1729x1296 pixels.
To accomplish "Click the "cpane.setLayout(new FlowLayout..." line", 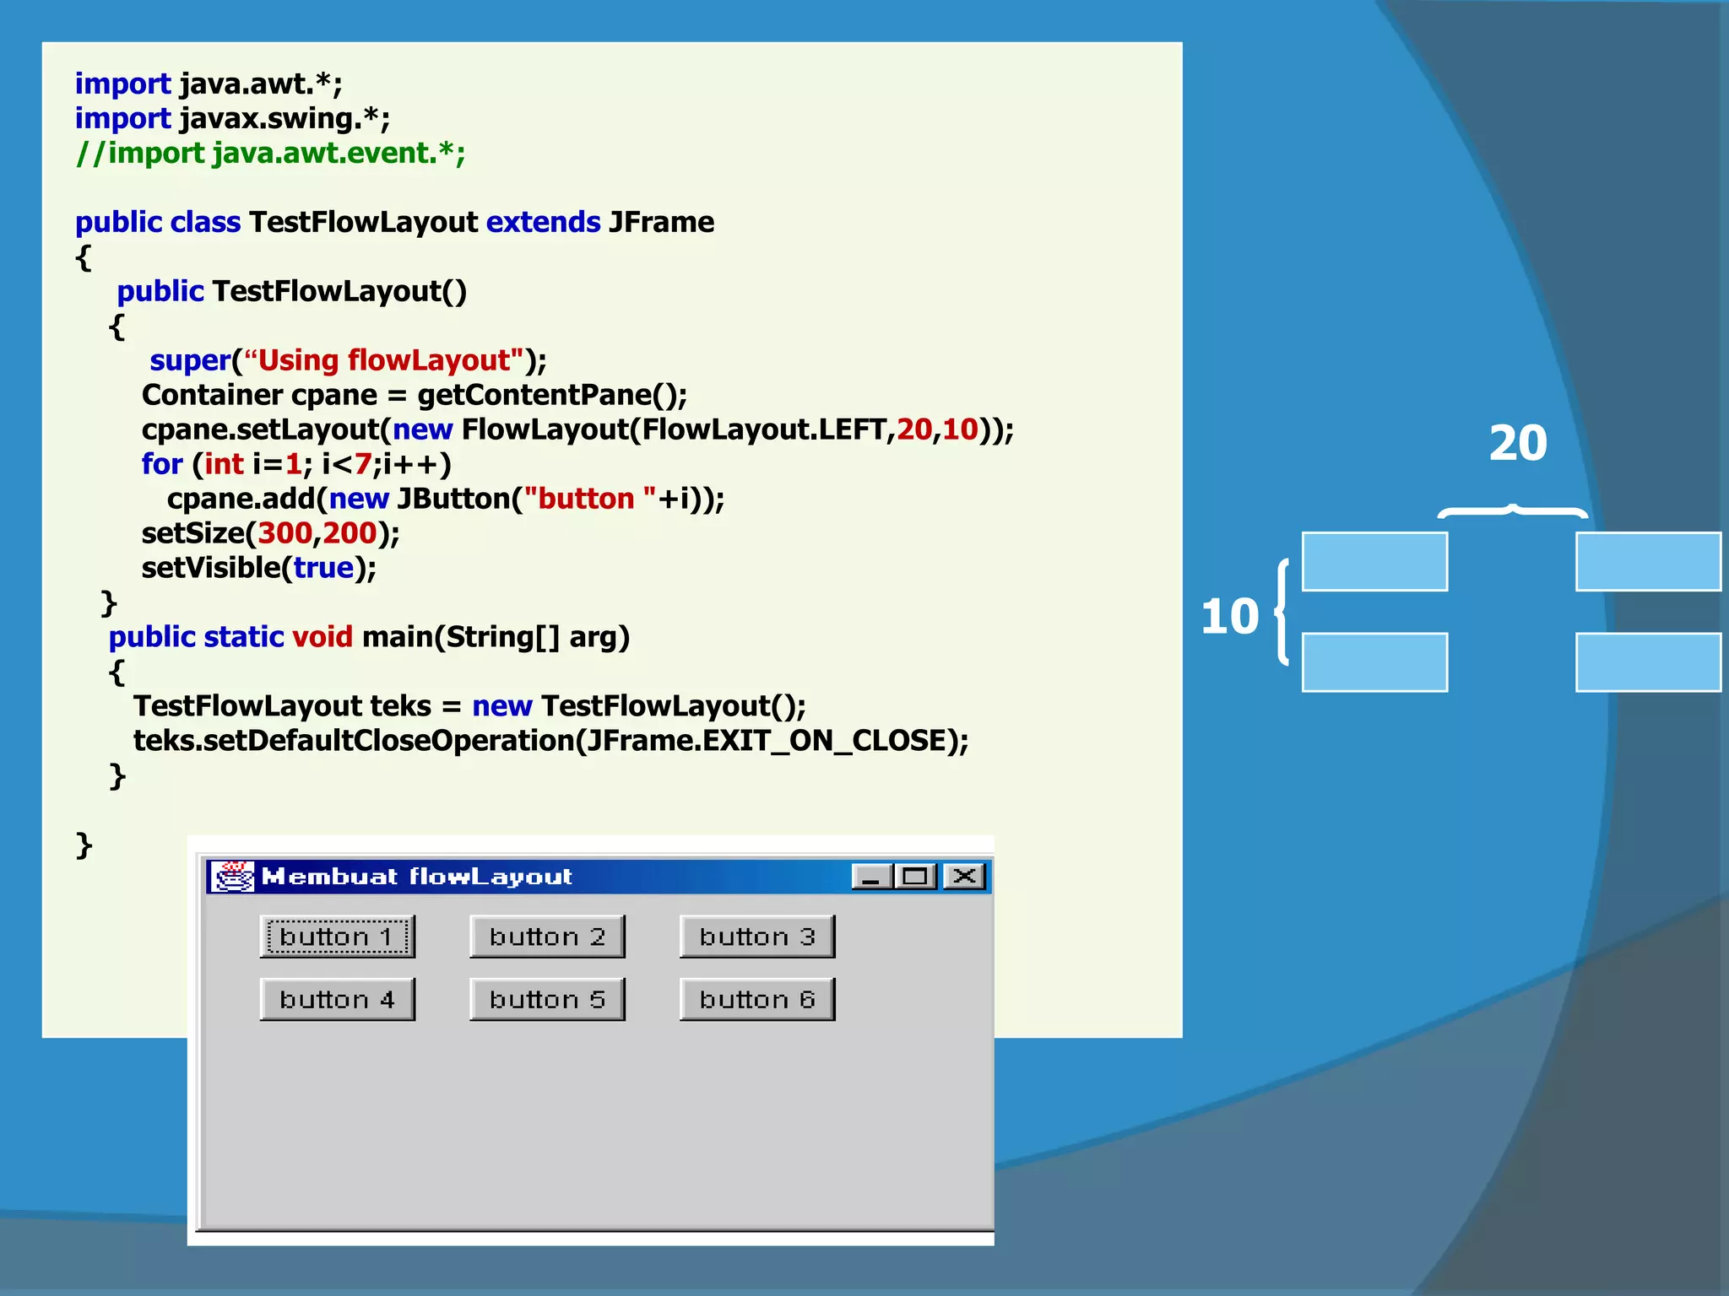I will click(577, 429).
